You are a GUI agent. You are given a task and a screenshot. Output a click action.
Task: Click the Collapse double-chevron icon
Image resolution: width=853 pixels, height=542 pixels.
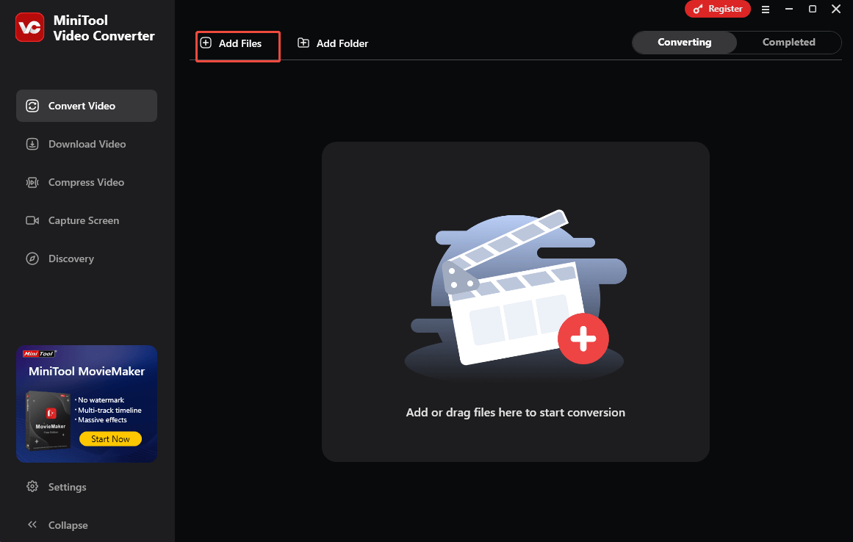(32, 524)
